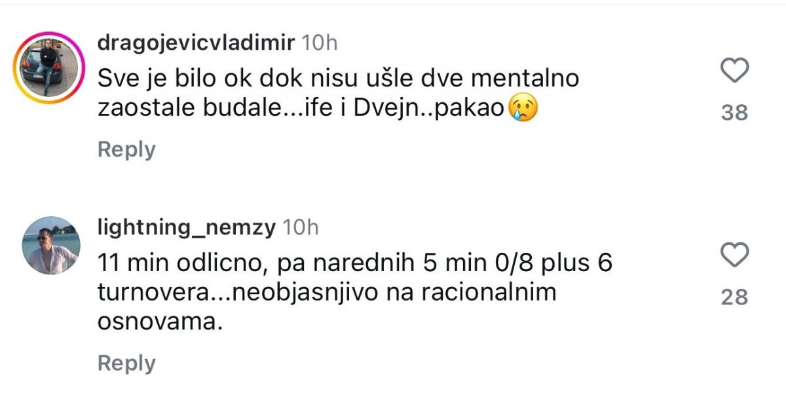Image resolution: width=786 pixels, height=393 pixels.
Task: Tap the heart on lightning_nemzy's comment
Action: coord(734,255)
